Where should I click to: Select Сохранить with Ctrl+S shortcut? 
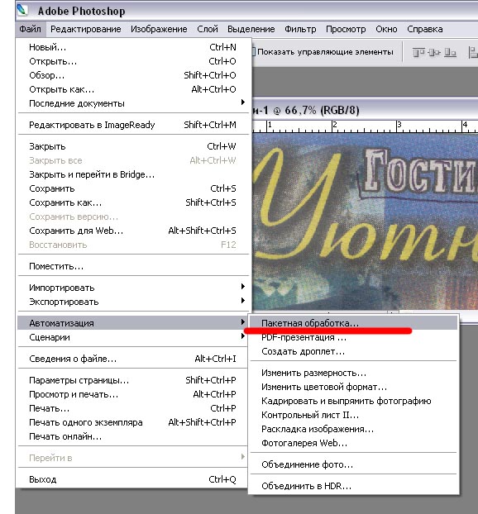133,188
